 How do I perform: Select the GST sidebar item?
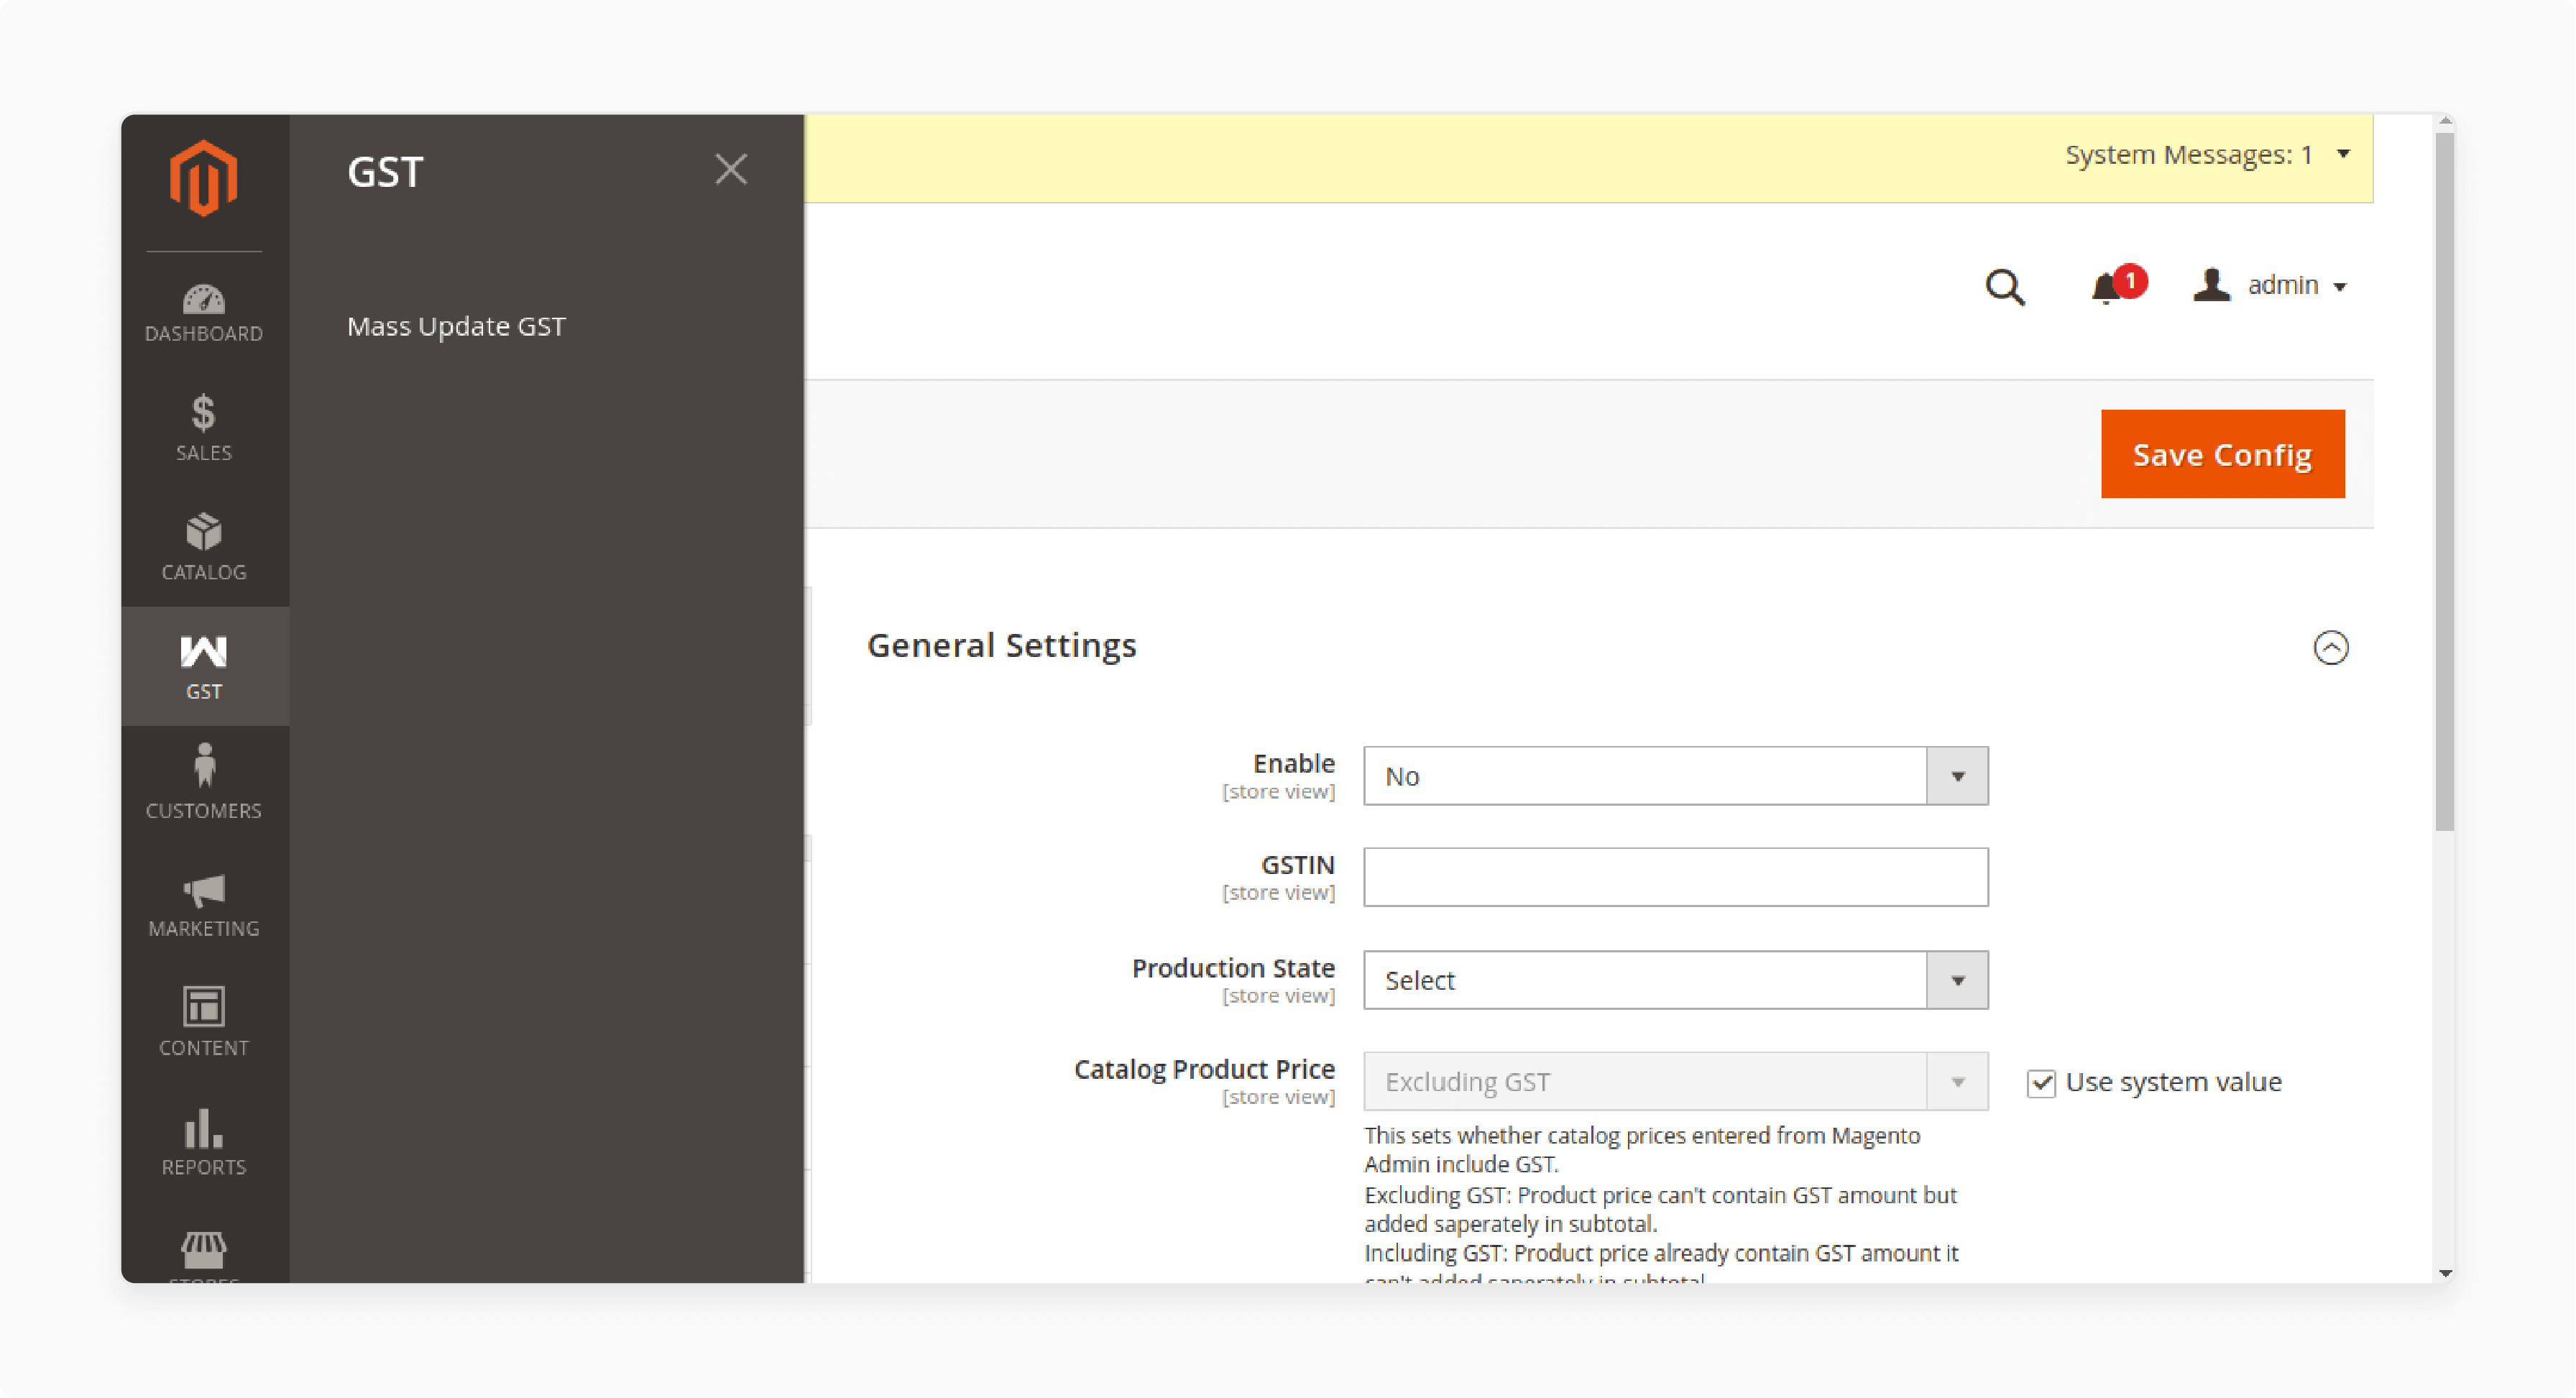pos(204,666)
